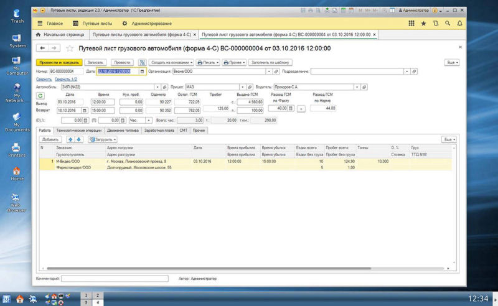This screenshot has height=306, width=498.
Task: Expand the Создать на основании dropdown
Action: 171,62
